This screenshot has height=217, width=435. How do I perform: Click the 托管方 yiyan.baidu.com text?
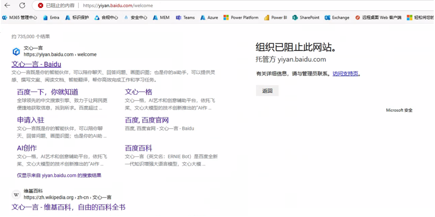pyautogui.click(x=291, y=59)
